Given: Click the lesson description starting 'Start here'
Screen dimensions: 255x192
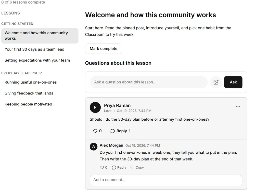Looking at the screenshot, I should 158,31.
